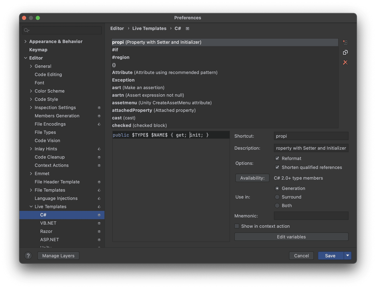Expand the General node
Viewport: 376px width, 289px height.
point(31,66)
